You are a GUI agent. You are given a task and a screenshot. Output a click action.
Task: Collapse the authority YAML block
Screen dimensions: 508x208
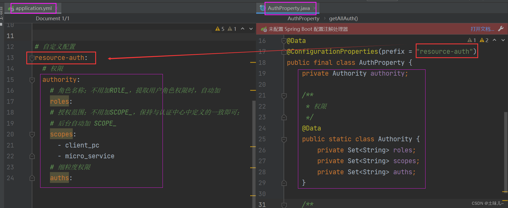(x=32, y=80)
